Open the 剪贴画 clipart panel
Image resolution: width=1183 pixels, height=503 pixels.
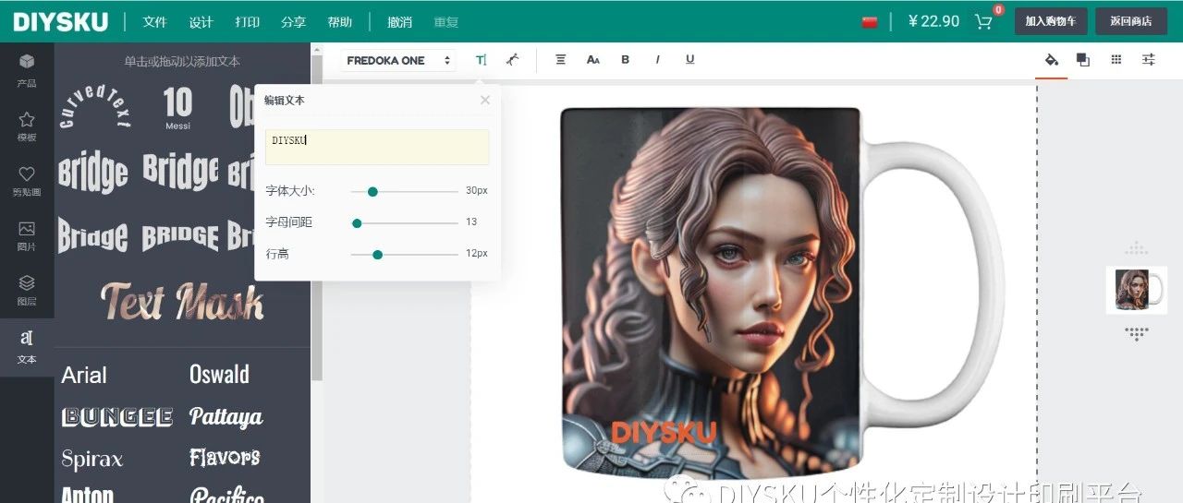coord(27,181)
